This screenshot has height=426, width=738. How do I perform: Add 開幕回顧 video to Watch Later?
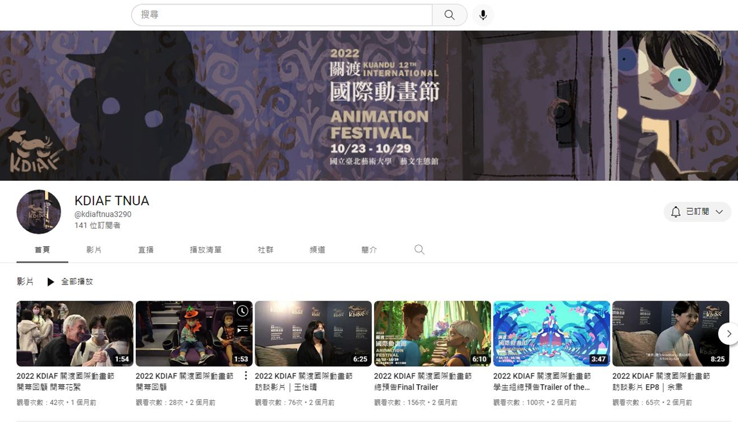click(242, 311)
